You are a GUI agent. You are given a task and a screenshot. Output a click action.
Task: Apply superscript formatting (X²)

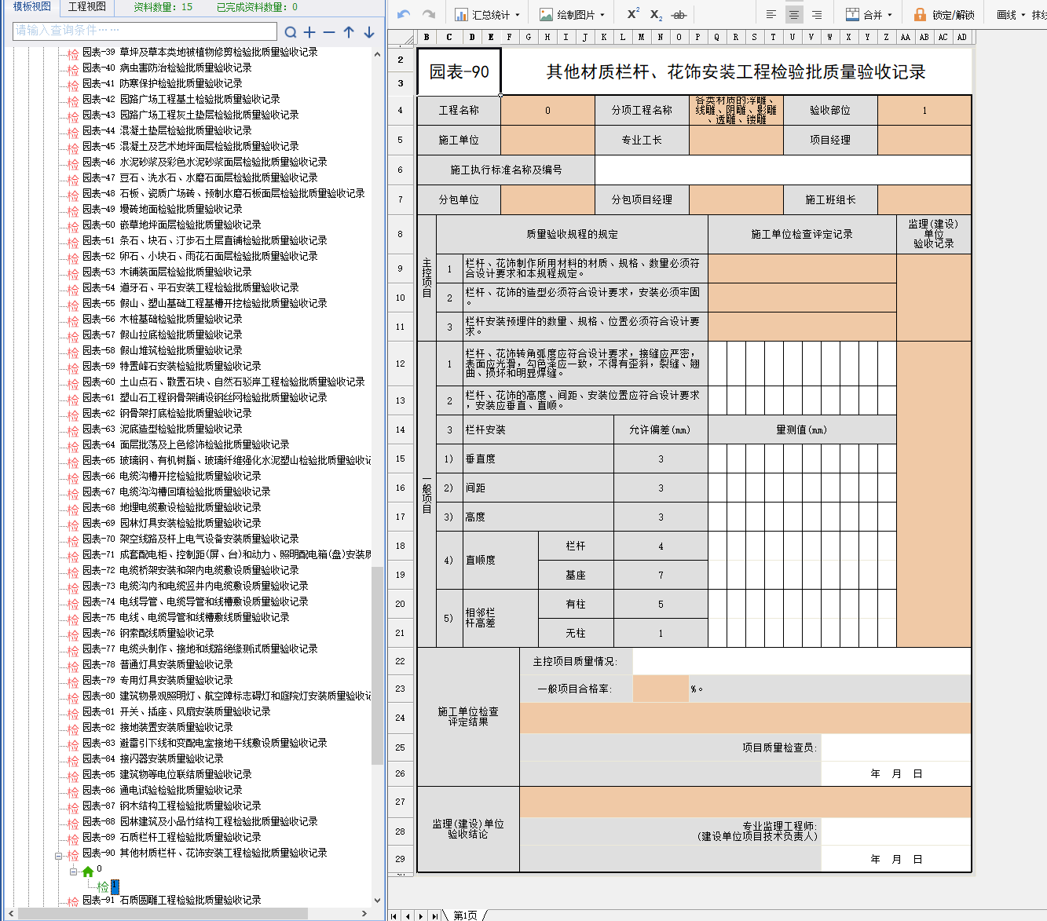[x=633, y=14]
